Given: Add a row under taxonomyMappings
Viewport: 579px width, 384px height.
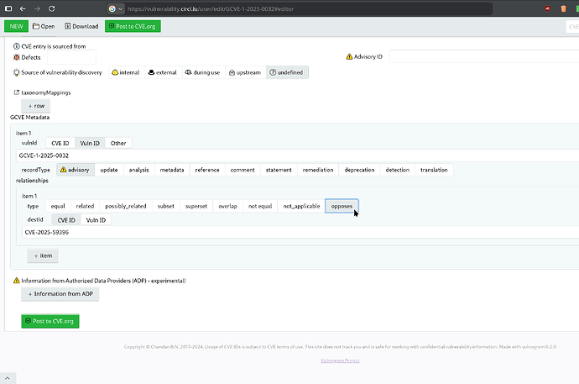Looking at the screenshot, I should pyautogui.click(x=35, y=106).
